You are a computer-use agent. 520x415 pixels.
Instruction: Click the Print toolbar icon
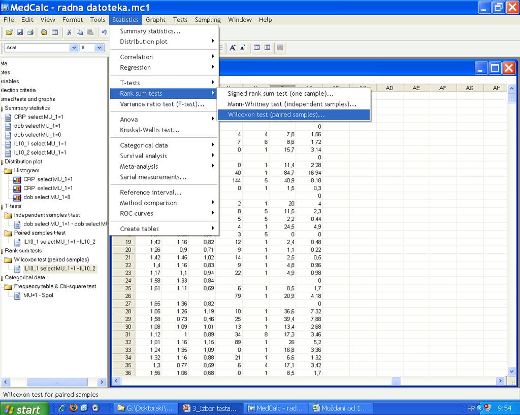click(30, 32)
